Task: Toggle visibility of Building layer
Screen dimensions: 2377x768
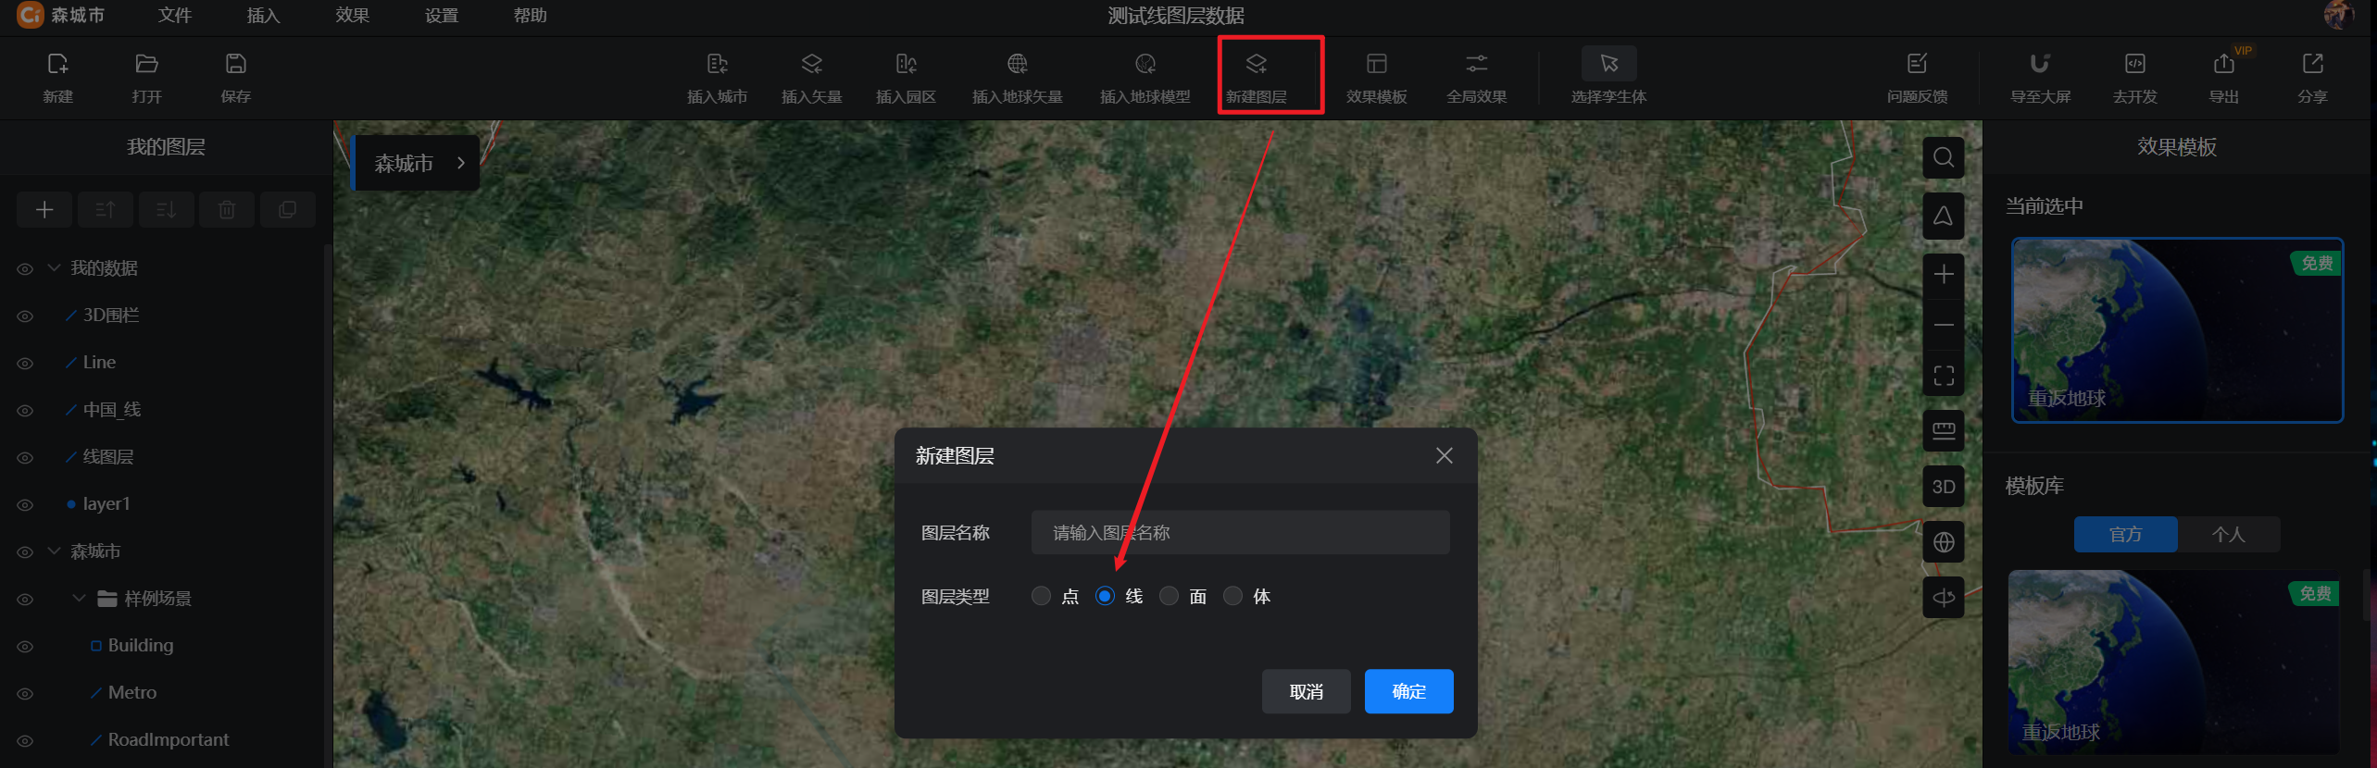Action: click(x=25, y=647)
